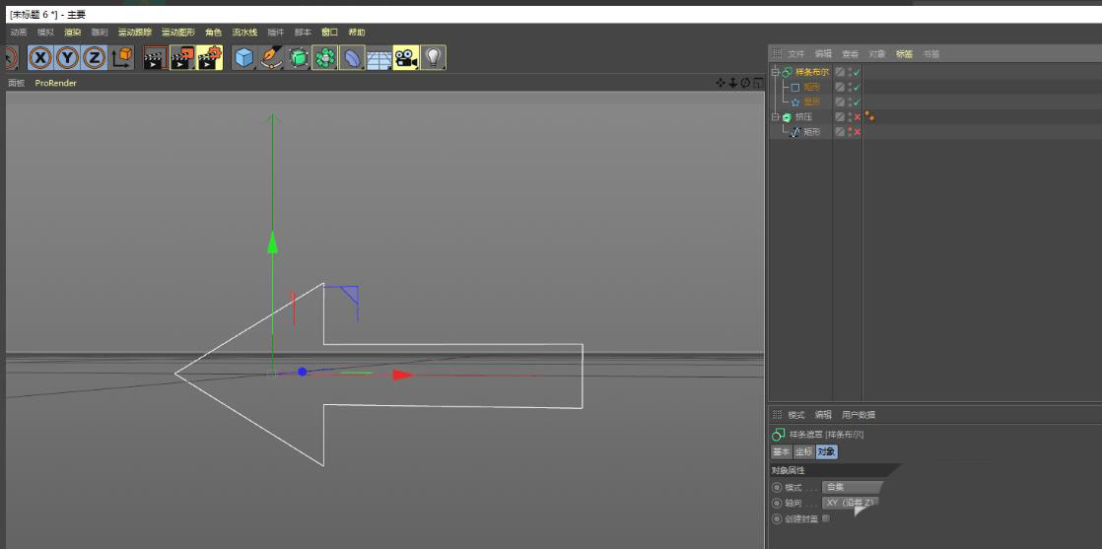Open Attribute Manager 用户数据 menu
Screen dimensions: 1102x549
(x=859, y=415)
